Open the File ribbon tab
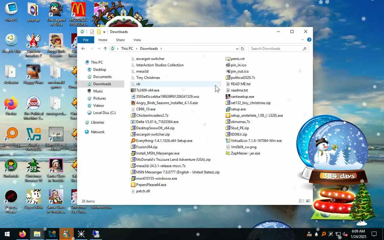 [x=86, y=40]
